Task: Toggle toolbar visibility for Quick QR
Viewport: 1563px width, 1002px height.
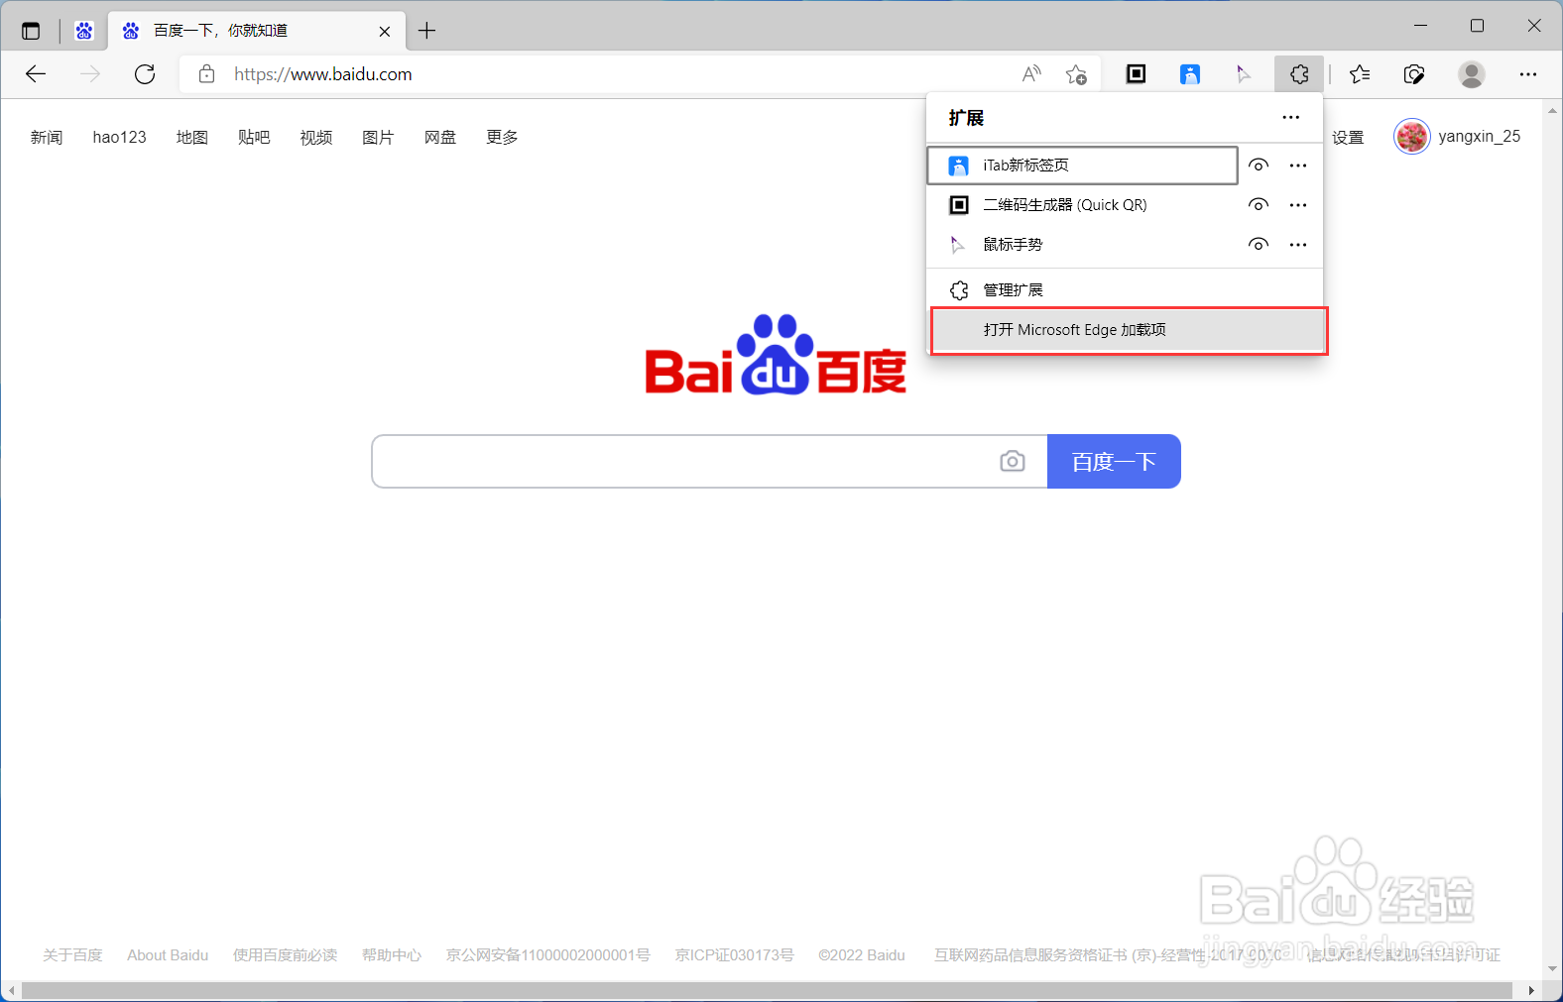Action: click(1259, 205)
